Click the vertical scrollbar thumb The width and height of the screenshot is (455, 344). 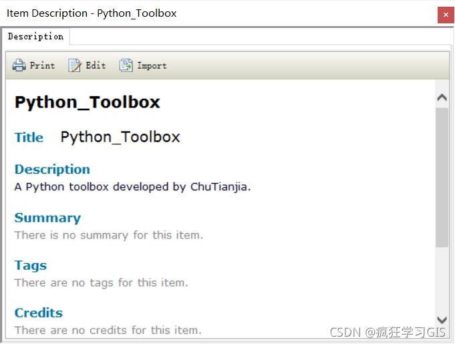pyautogui.click(x=442, y=177)
